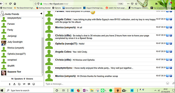Open the Spotify icon in the taskbar
Viewport: 175px width, 93px height.
111,90
